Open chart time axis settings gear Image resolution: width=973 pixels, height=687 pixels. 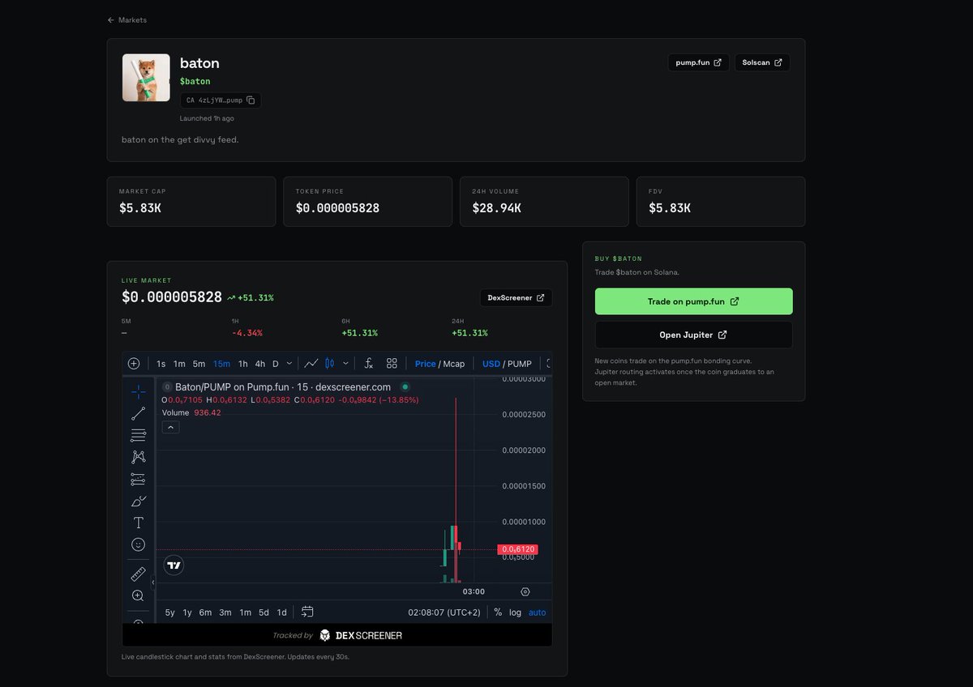525,591
